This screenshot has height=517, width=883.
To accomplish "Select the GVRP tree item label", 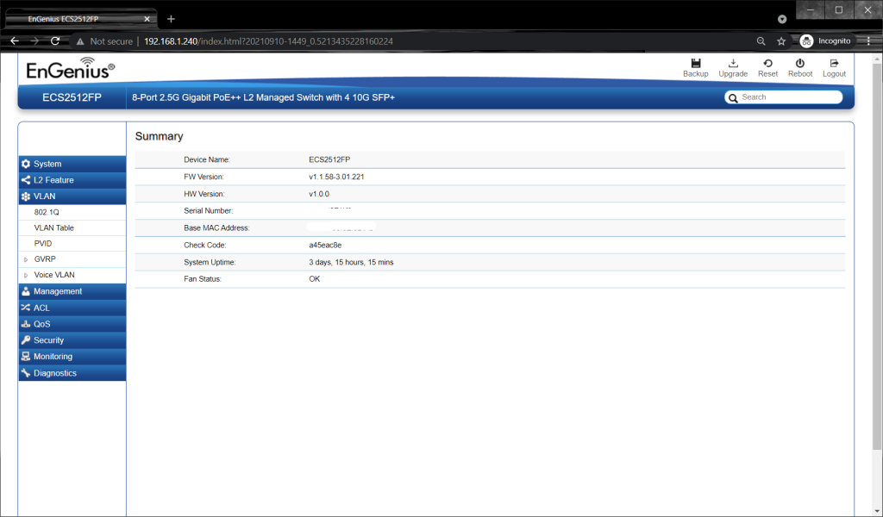I will (45, 259).
